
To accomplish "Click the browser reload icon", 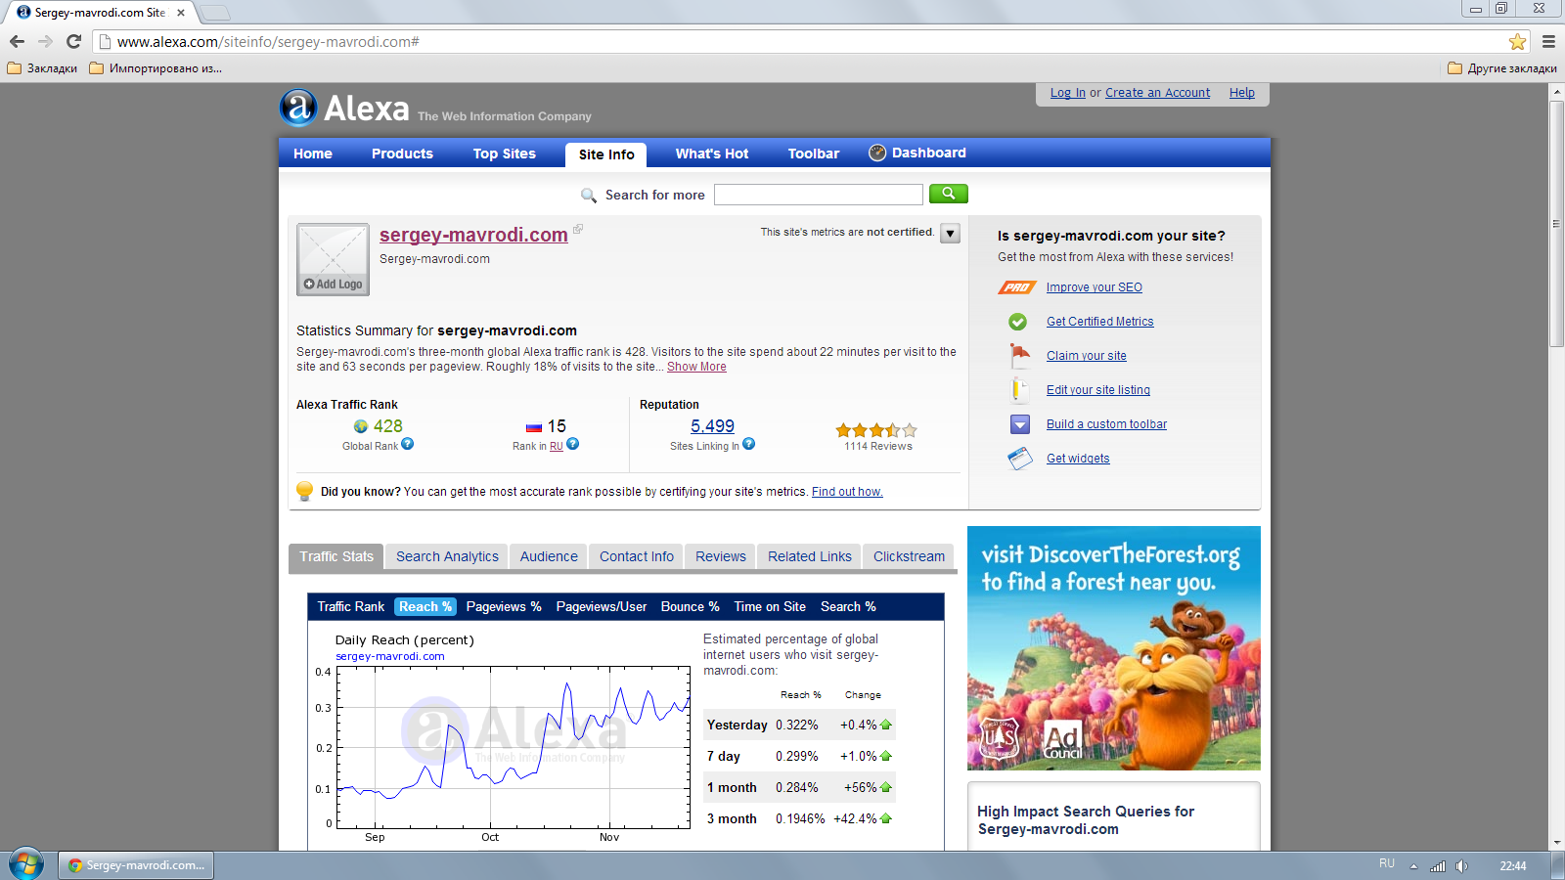I will coord(73,42).
